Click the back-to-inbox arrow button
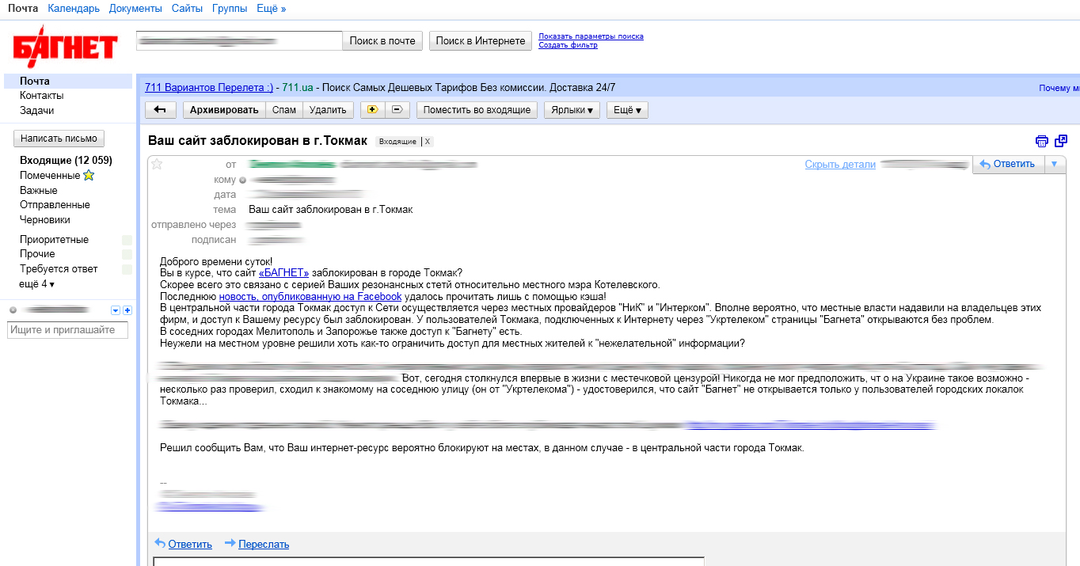Screen dimensions: 1080x566 [160, 110]
